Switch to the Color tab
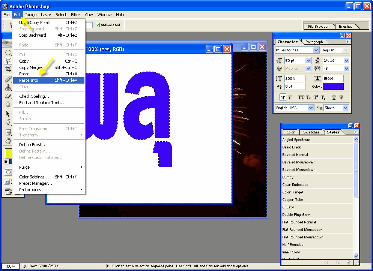The width and height of the screenshot is (373, 271). (290, 132)
